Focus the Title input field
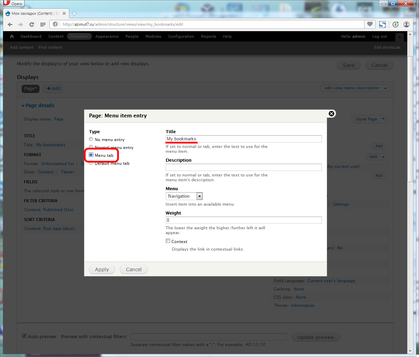Viewport: 419px width, 357px height. tap(244, 139)
